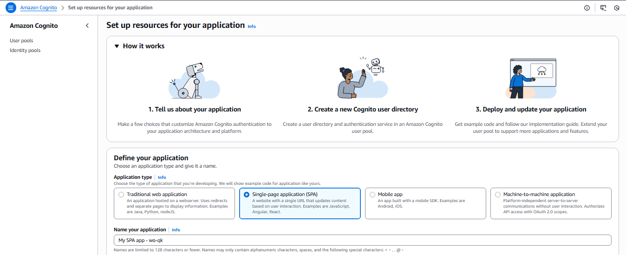Image resolution: width=626 pixels, height=255 pixels.
Task: Open Info link next to Application type
Action: coord(162,177)
